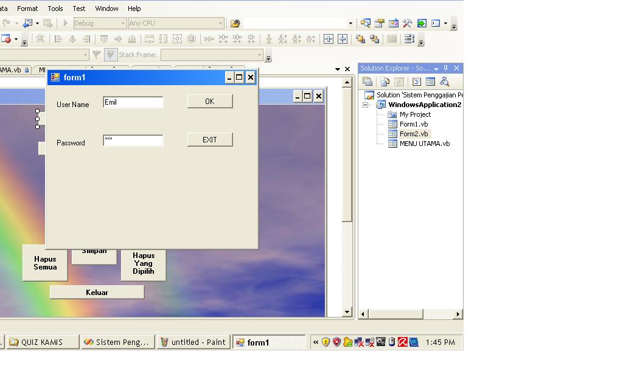Viewport: 623px width, 365px height.
Task: Open the Tools menu
Action: point(55,9)
